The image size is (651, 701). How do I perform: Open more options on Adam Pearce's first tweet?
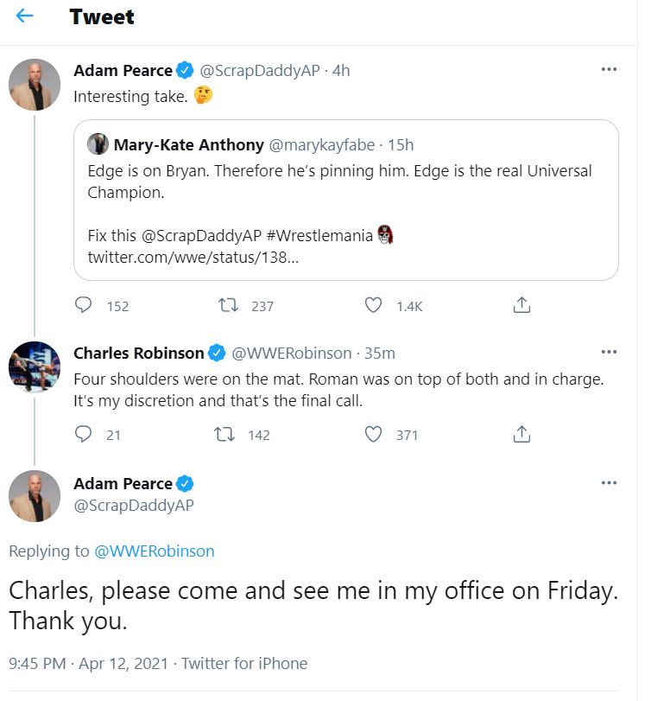[609, 70]
